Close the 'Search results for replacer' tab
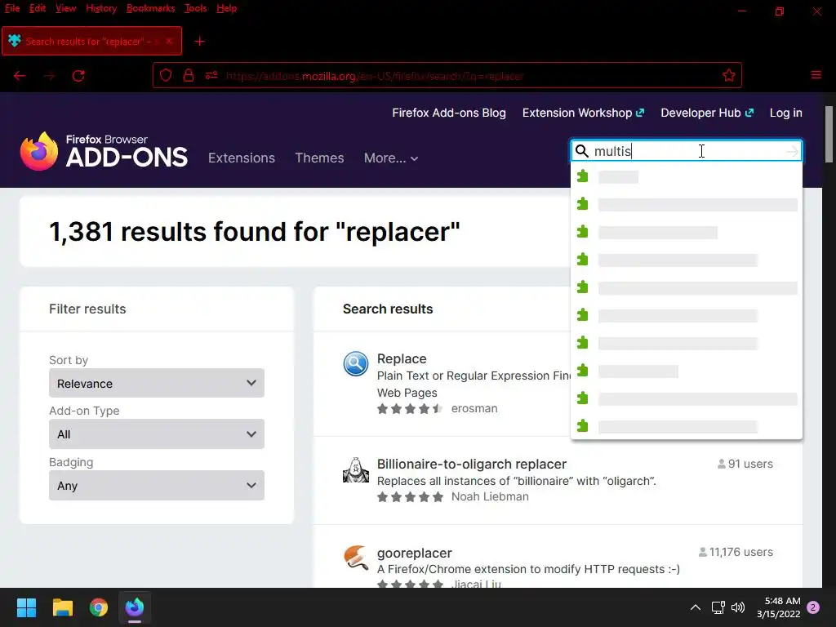This screenshot has width=836, height=627. (x=169, y=41)
